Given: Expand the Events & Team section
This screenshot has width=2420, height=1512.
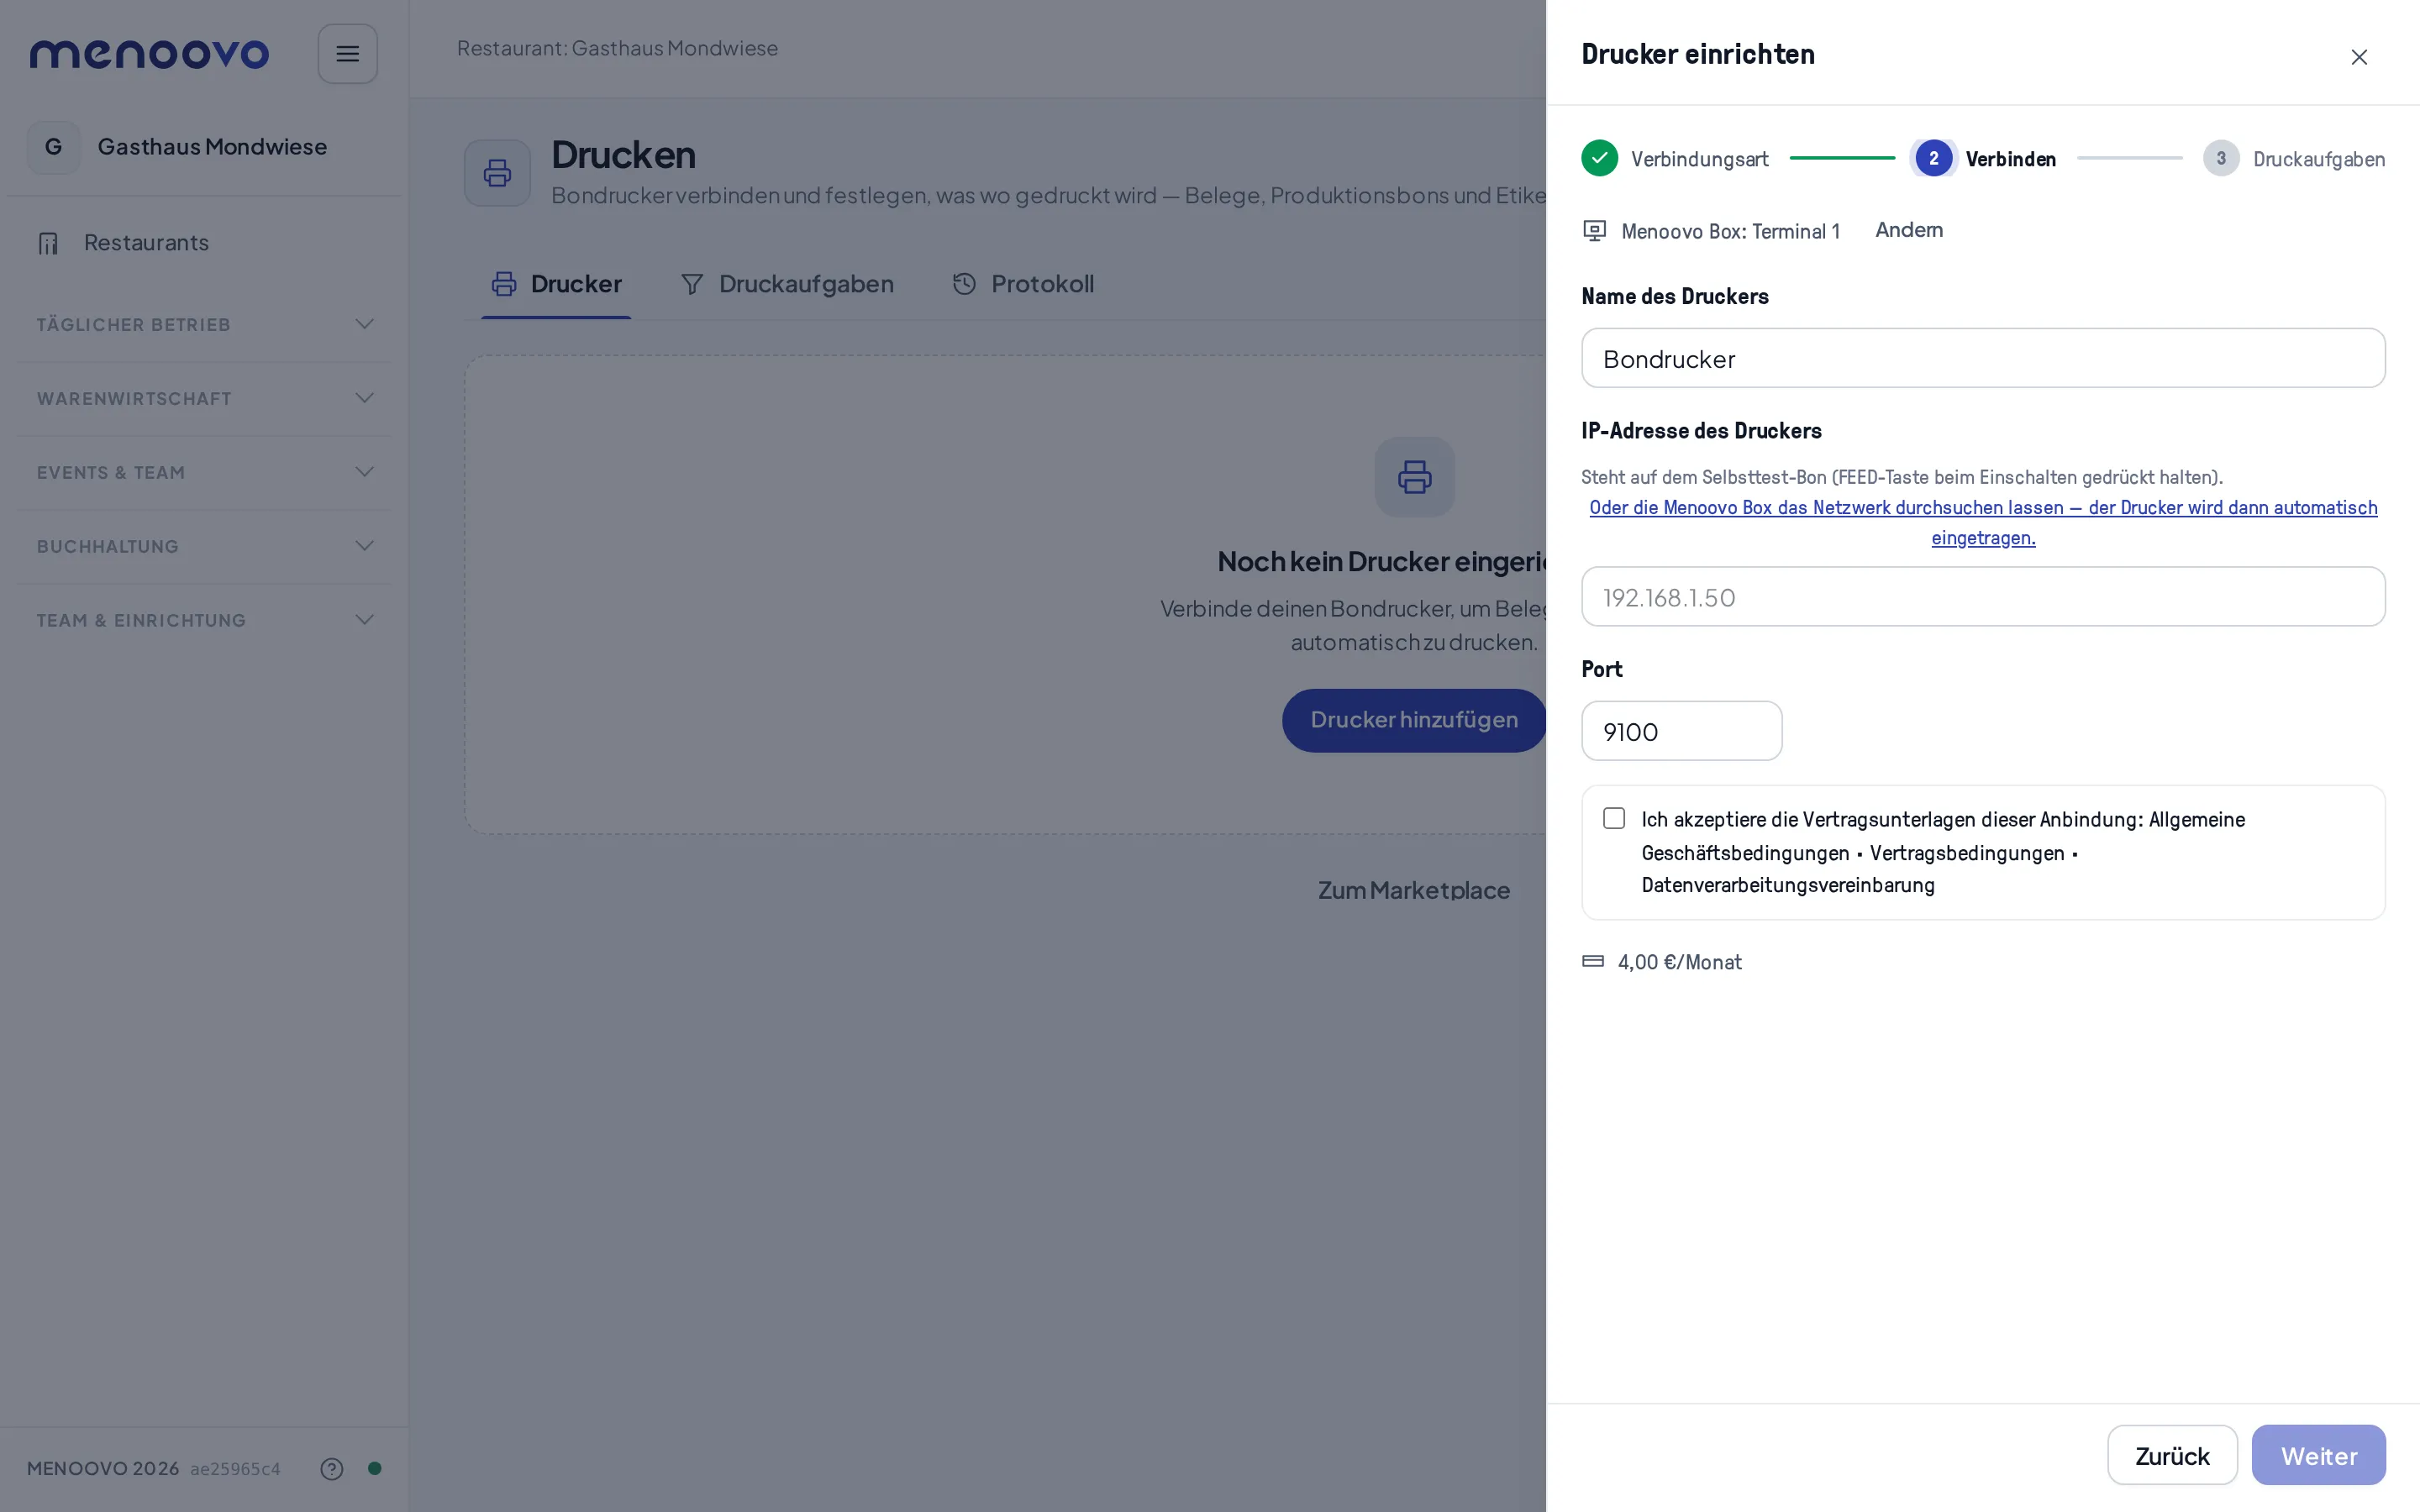Looking at the screenshot, I should point(204,472).
